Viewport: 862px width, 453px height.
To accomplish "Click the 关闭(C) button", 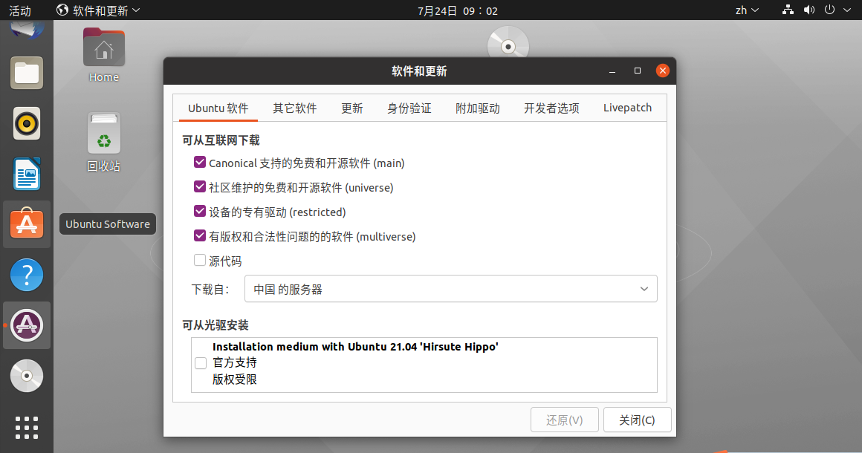I will tap(637, 420).
